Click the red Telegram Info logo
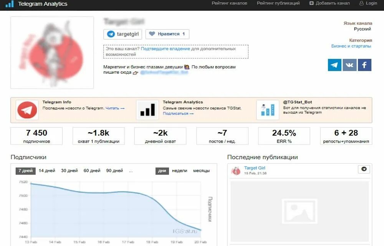Viewport: 384px width, 246px height. [x=27, y=110]
